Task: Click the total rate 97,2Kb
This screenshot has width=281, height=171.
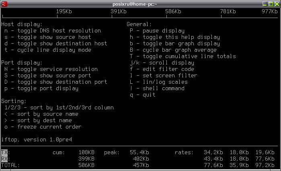Action: click(265, 165)
